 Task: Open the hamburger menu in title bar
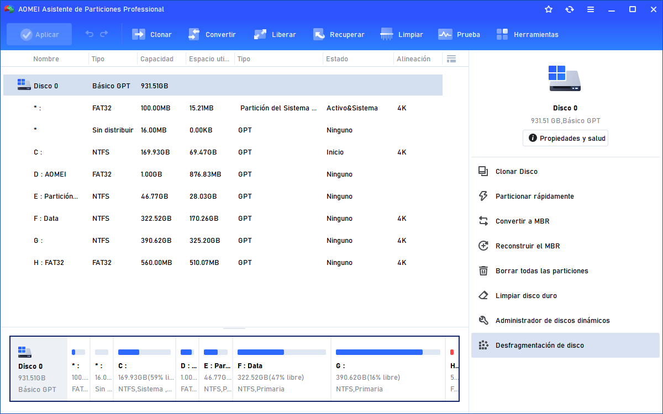(x=591, y=9)
